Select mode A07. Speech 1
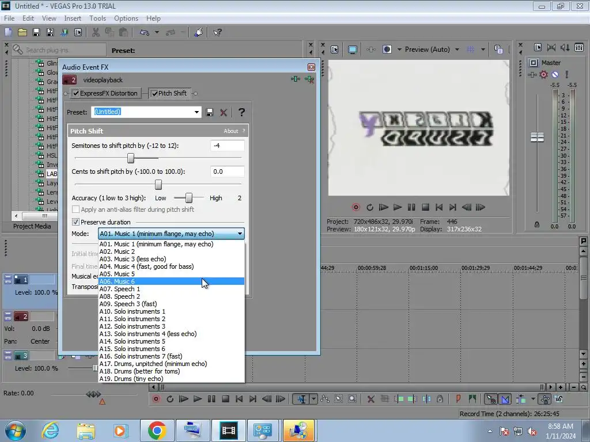Screen dimensions: 590x442 pos(171,289)
